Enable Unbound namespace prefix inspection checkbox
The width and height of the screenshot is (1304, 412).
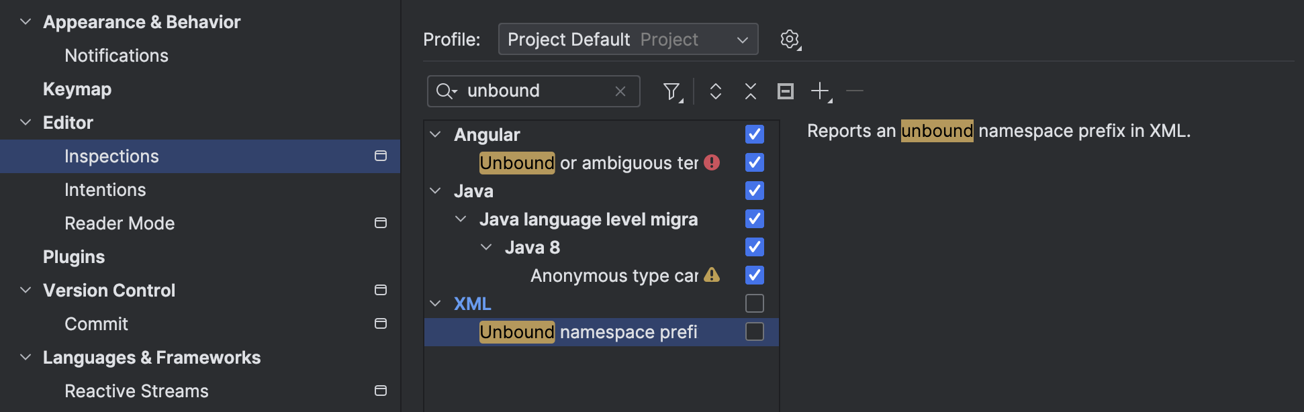(755, 332)
